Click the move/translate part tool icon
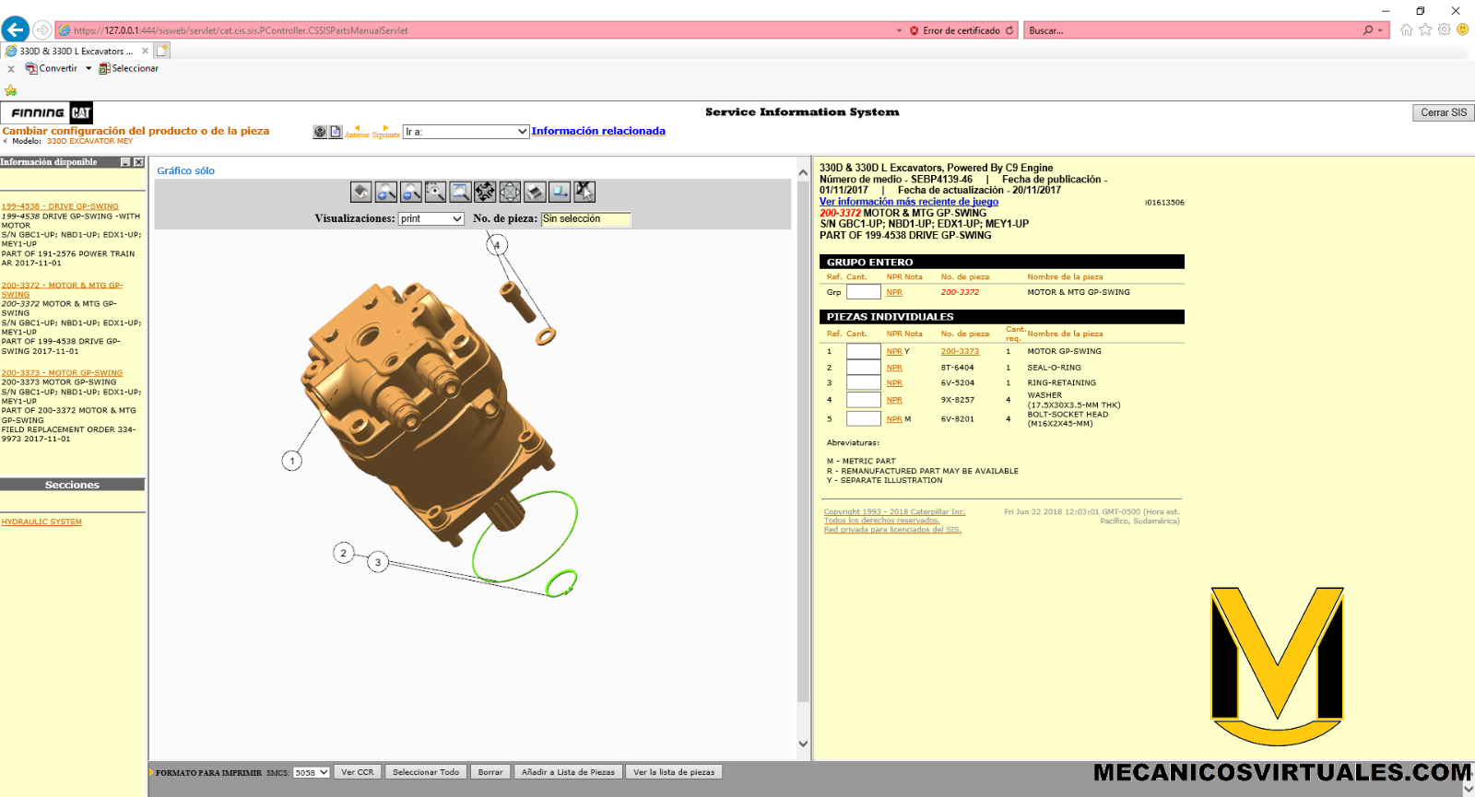 [560, 192]
